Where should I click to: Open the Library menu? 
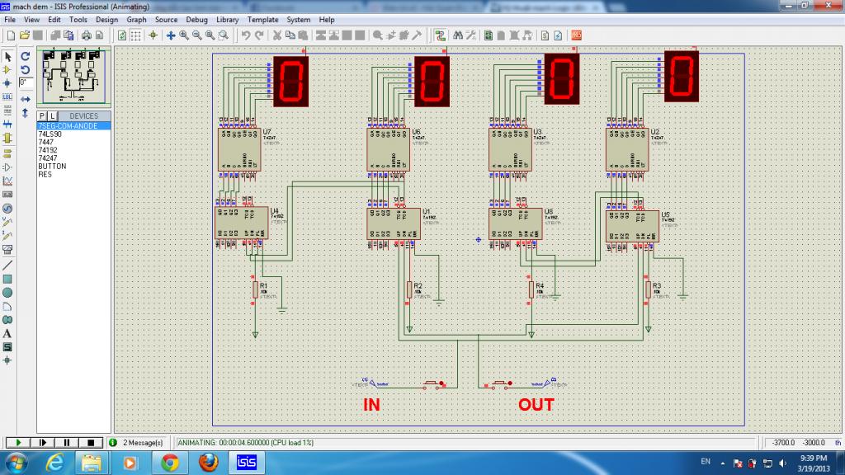click(229, 19)
